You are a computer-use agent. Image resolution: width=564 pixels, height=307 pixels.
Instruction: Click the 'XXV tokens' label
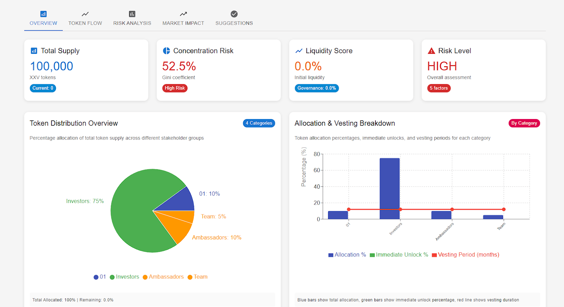[x=43, y=77]
